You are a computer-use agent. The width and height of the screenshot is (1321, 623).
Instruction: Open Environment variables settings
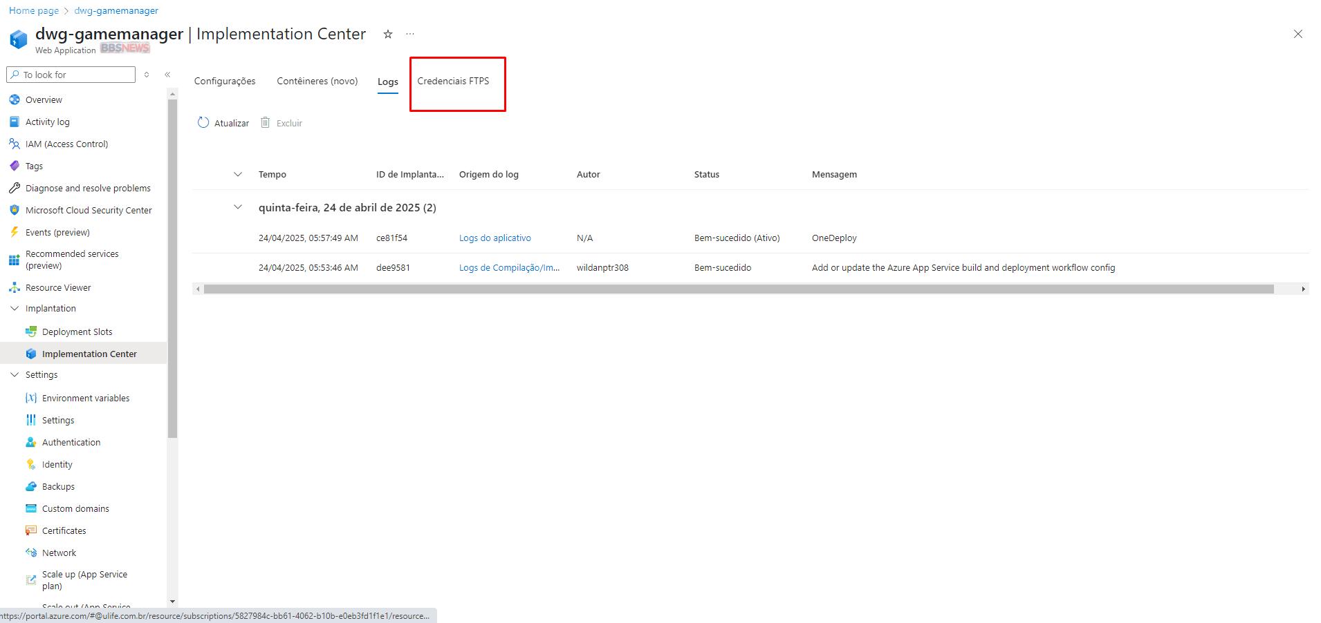point(86,399)
